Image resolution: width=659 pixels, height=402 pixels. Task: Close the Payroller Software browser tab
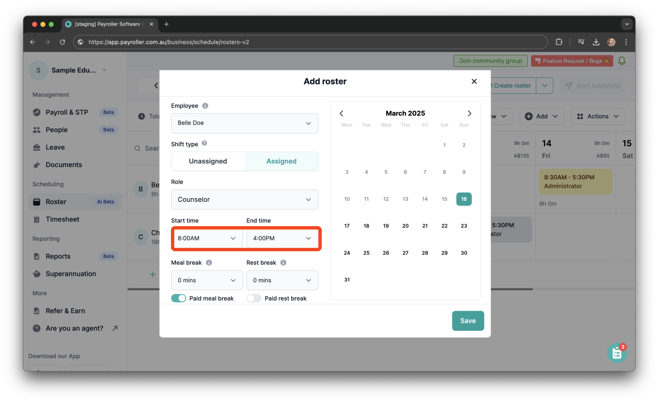tap(152, 24)
